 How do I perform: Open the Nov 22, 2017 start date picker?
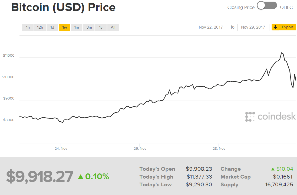(211, 27)
